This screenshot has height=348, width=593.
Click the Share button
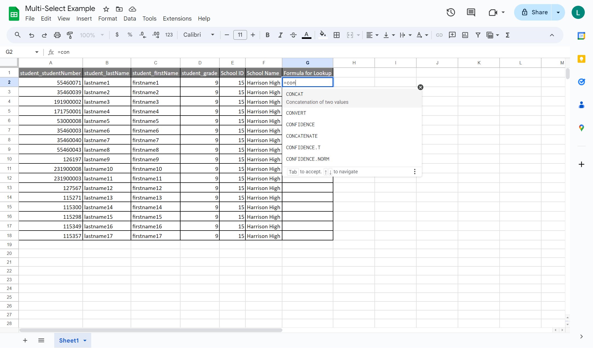pos(533,12)
